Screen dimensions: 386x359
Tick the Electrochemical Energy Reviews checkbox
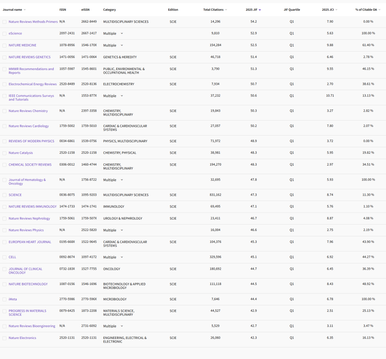4,84
